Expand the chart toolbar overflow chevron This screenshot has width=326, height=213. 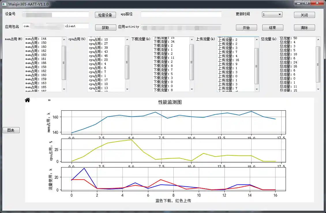49,100
